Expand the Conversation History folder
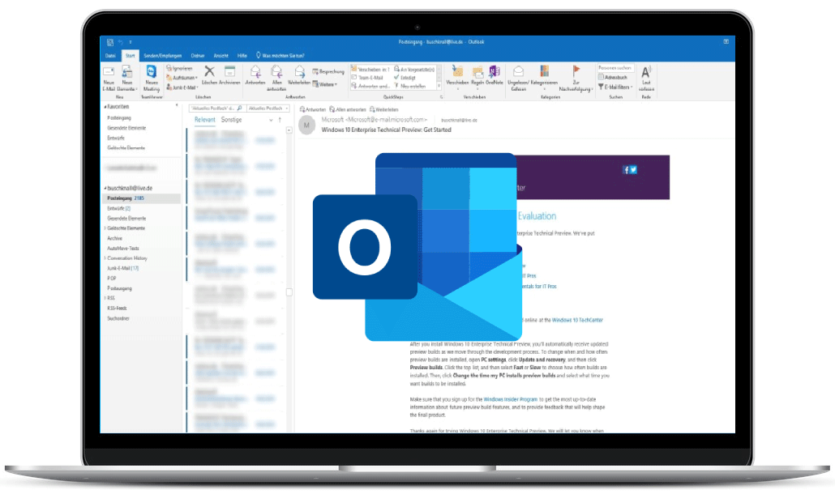Image resolution: width=835 pixels, height=494 pixels. coord(105,258)
